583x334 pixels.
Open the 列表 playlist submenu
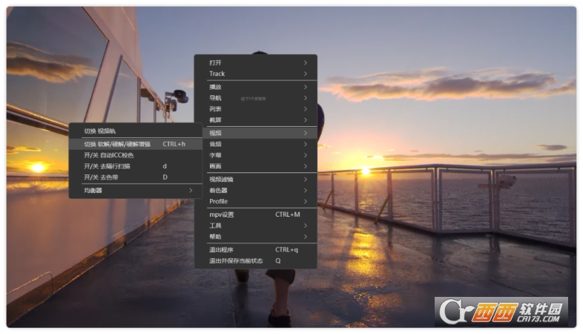(255, 109)
